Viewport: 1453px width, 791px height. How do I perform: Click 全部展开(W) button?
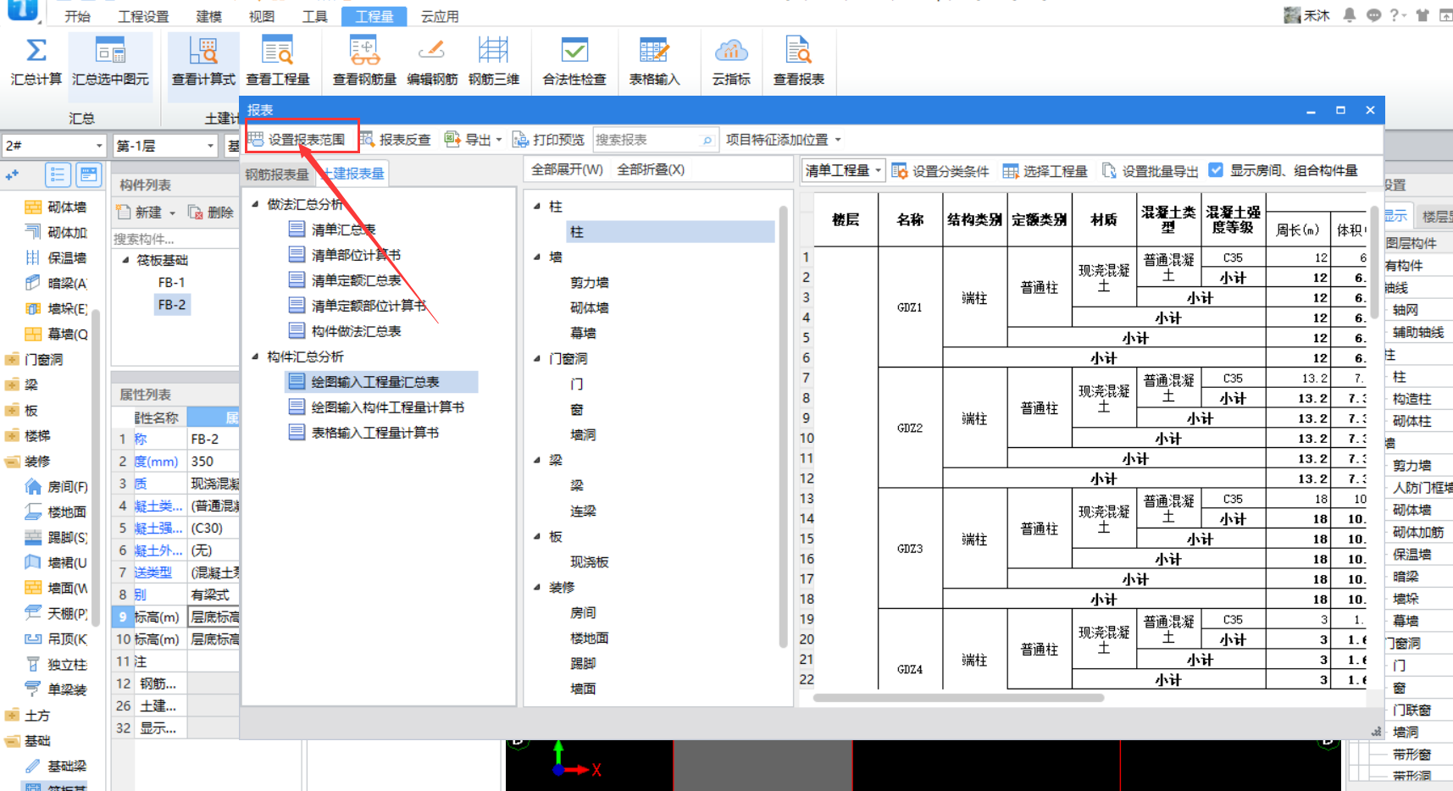[567, 169]
